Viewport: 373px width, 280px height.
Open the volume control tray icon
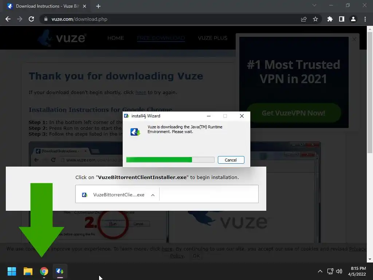[339, 271]
